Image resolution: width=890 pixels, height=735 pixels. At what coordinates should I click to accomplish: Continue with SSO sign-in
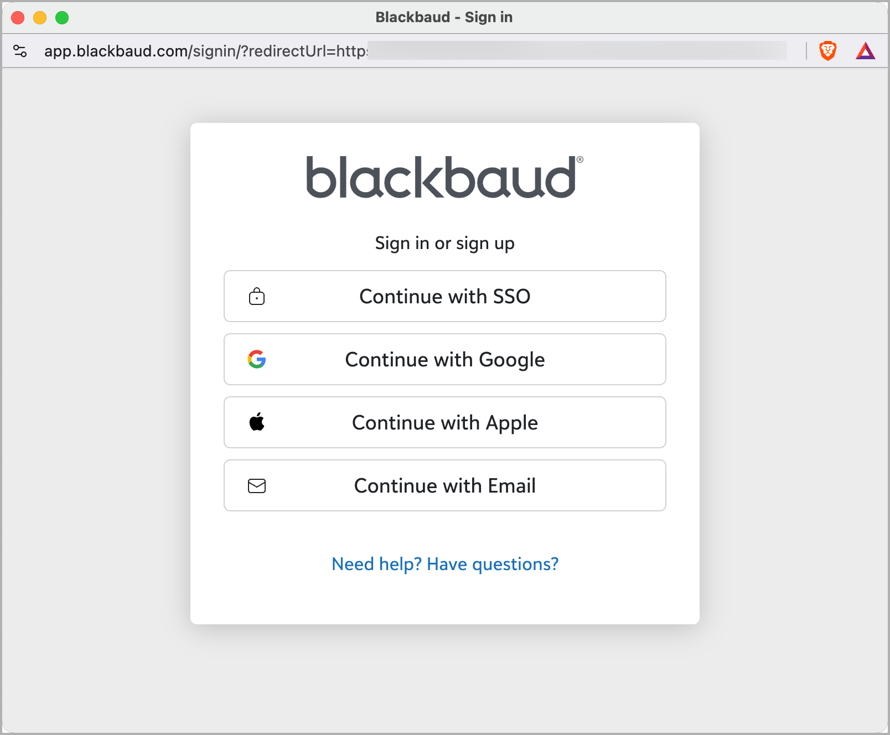pyautogui.click(x=444, y=296)
